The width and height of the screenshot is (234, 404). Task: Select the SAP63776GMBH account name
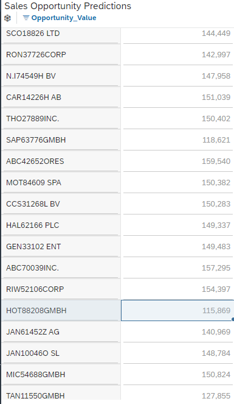pos(36,140)
